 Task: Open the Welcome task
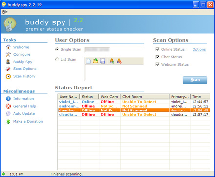(x=21, y=47)
